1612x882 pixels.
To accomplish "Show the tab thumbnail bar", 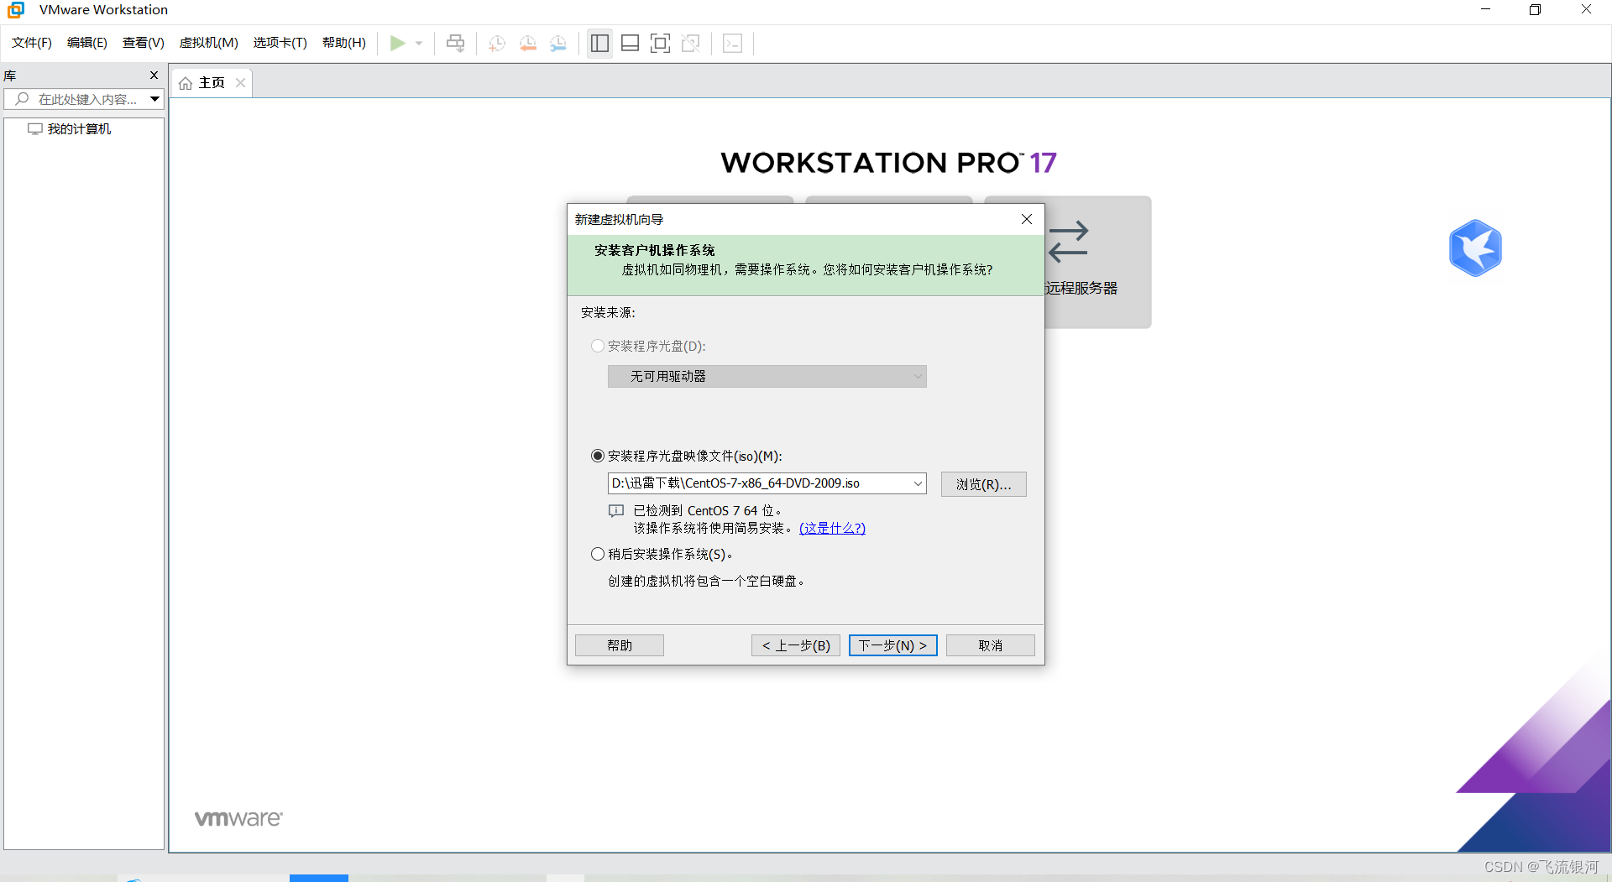I will (630, 43).
